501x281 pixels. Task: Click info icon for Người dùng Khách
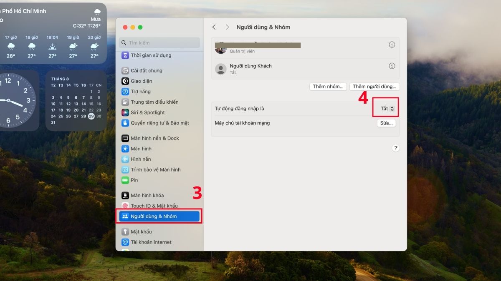(x=392, y=66)
